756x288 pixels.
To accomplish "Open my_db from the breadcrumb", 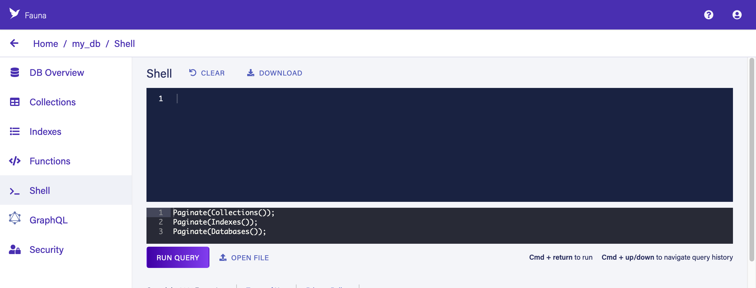I will point(86,43).
